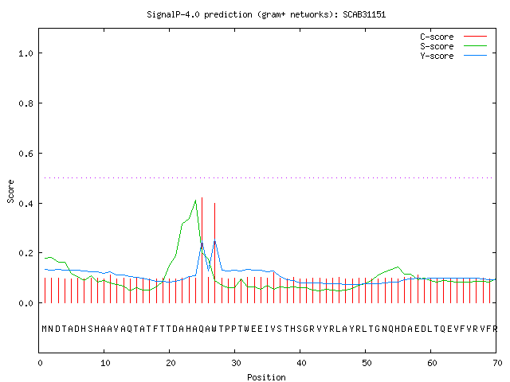Click the letter W after AQA in sequence
Screen dimensions: 510x382
point(214,329)
